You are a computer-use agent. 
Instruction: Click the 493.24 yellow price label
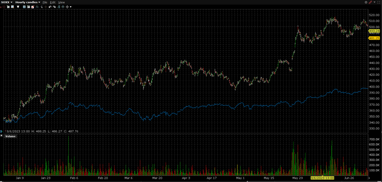click(x=374, y=31)
